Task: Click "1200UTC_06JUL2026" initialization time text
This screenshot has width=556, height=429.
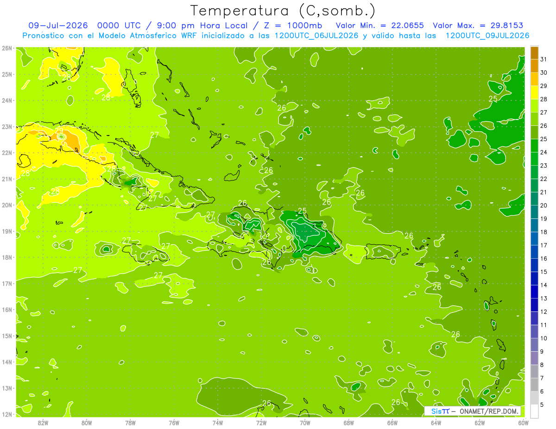Action: tap(316, 36)
